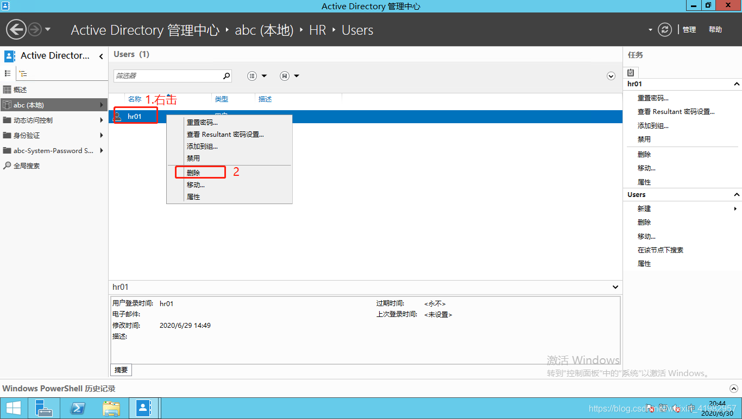The height and width of the screenshot is (419, 742).
Task: Click the forward navigation arrow
Action: (x=34, y=29)
